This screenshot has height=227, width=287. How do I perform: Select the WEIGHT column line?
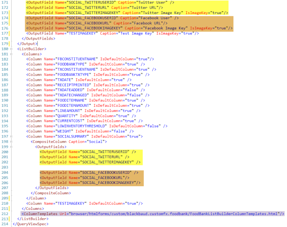tap(80, 131)
